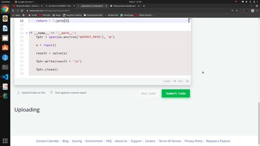Screen dimensions: 260x146
Task: Open the Blog footer link
Action: 65,141
